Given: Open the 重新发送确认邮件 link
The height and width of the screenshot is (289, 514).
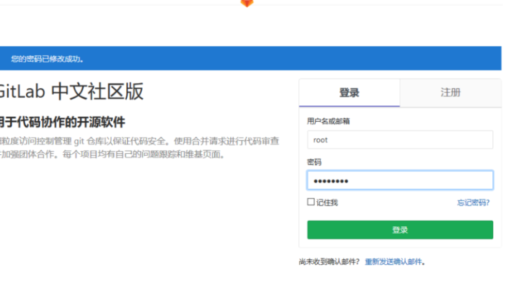Looking at the screenshot, I should click(x=393, y=262).
